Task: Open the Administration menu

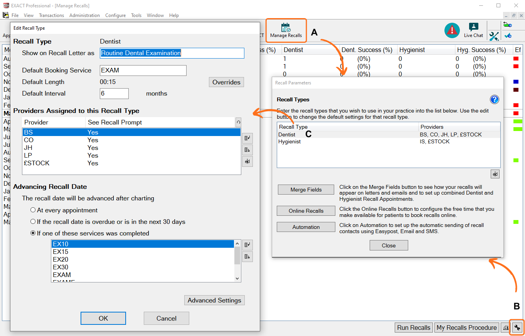Action: (84, 15)
